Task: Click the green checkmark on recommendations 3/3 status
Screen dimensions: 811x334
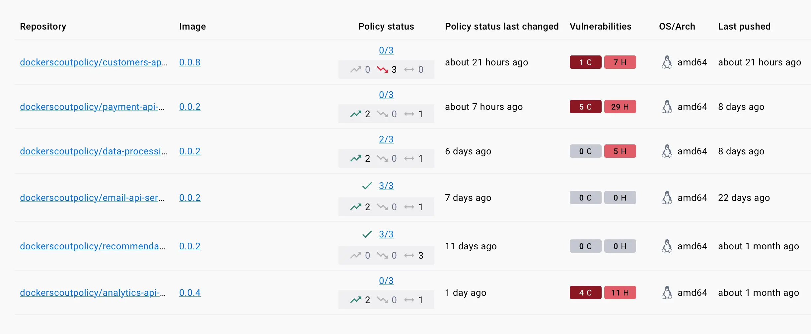Action: point(367,234)
